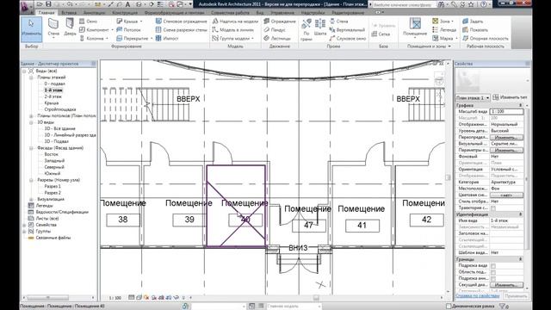Open the Совместная работа ribbon tab
This screenshot has height=310, width=551.
click(230, 13)
